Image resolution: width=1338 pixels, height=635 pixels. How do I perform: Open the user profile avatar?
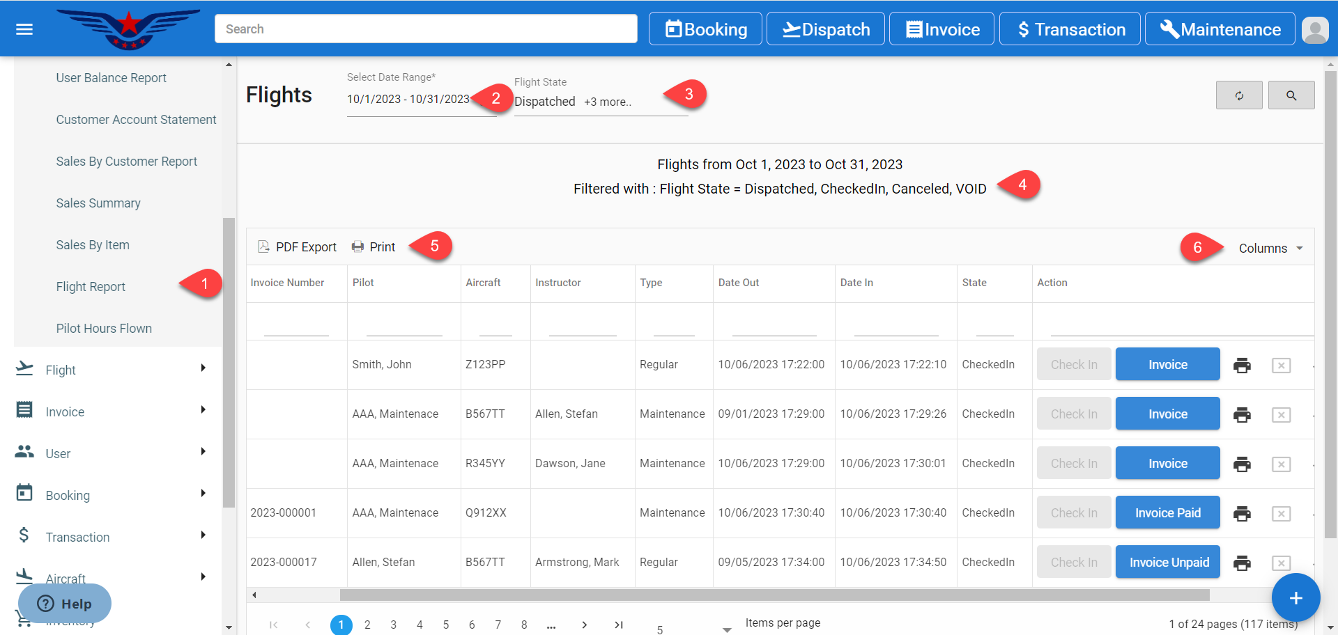1315,30
